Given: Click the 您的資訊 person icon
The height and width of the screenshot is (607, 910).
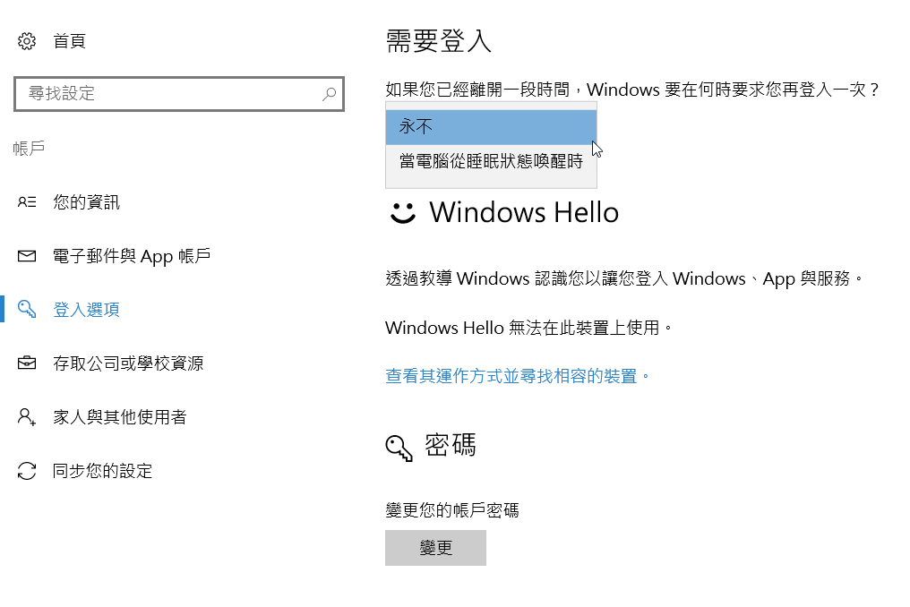Looking at the screenshot, I should click(x=27, y=202).
